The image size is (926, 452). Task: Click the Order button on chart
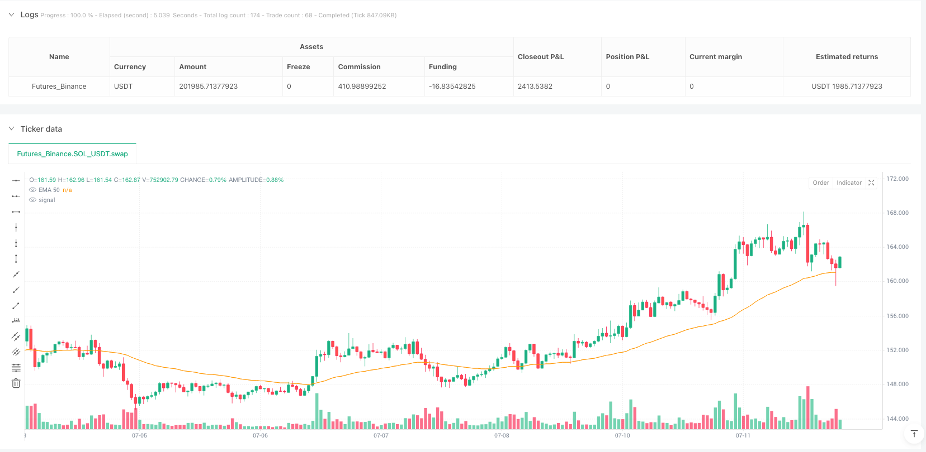pos(821,182)
